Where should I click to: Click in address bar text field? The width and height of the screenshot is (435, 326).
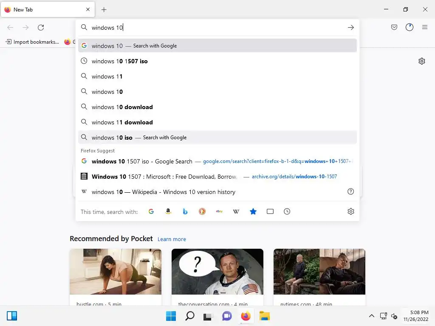tap(217, 28)
